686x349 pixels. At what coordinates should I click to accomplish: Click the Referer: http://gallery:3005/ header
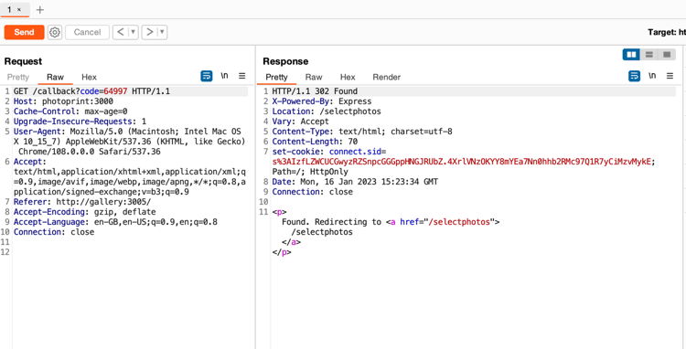click(x=82, y=202)
